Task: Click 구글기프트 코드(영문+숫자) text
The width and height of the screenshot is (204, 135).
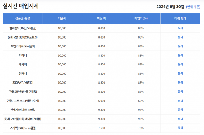Action: (x=23, y=101)
